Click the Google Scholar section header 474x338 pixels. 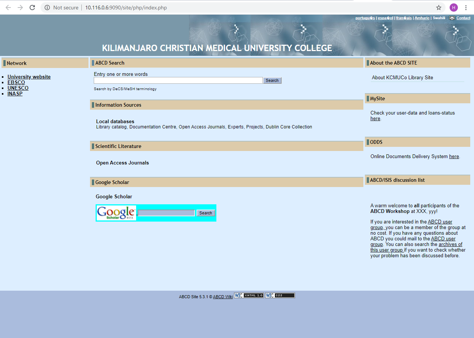(226, 182)
